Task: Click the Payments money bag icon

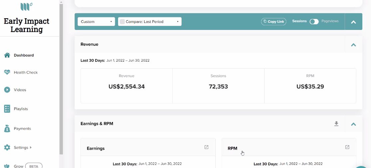Action: (x=7, y=128)
